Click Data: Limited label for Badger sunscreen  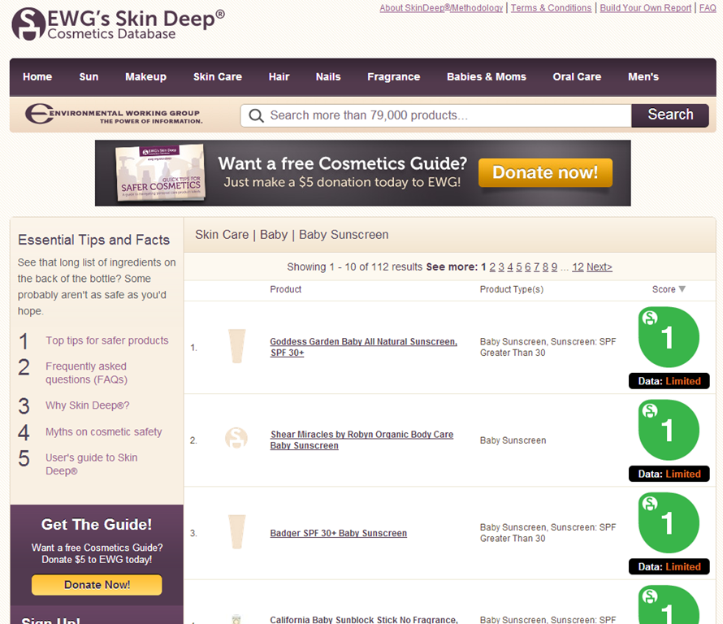[669, 566]
